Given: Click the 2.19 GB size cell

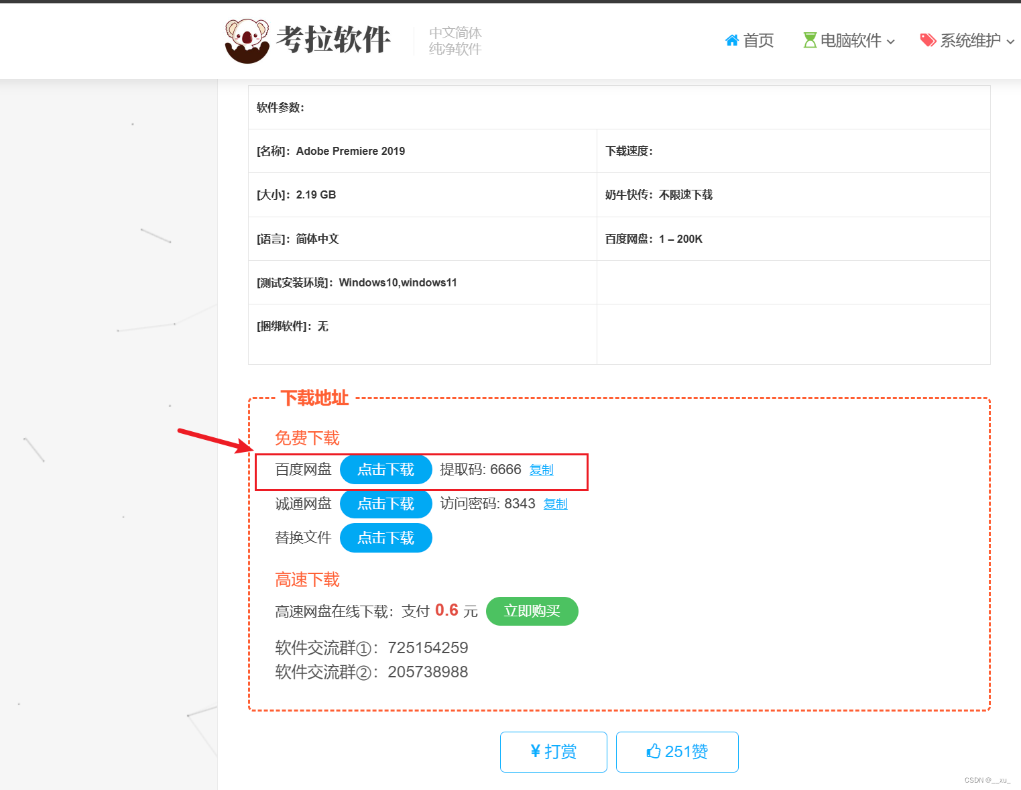Looking at the screenshot, I should click(422, 194).
